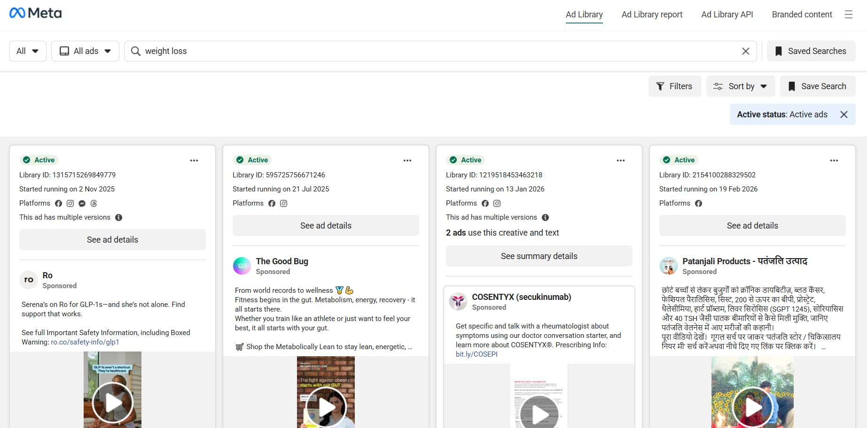867x428 pixels.
Task: Open the three-dot menu on the Ro ad
Action: 194,160
